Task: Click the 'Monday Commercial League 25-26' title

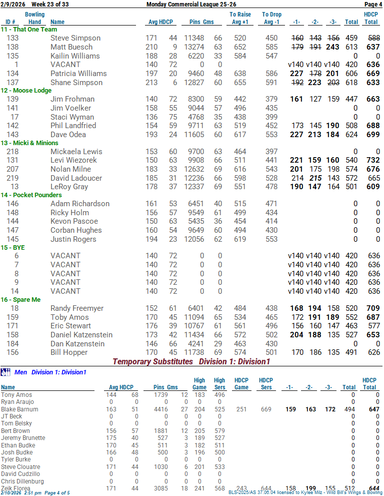Action: [191, 5]
